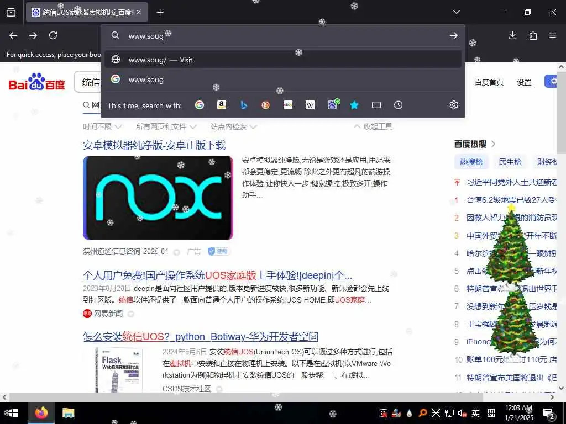Click the Baidu logo

37,82
